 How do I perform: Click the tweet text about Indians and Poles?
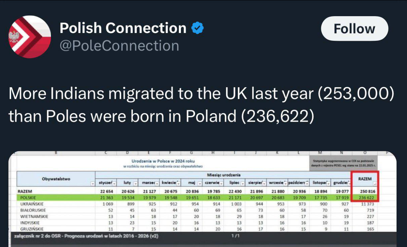[201, 105]
